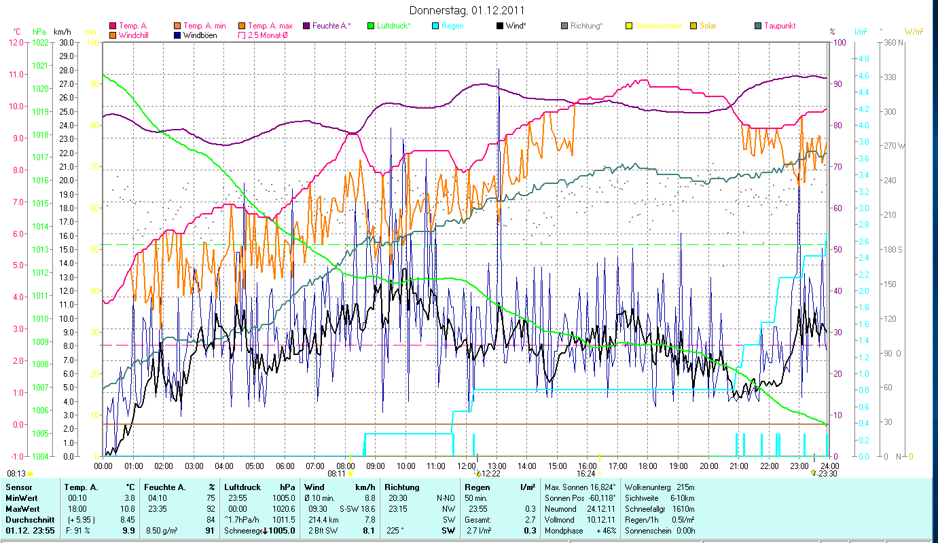Click the gray Richtung* legend square
938x543 pixels.
click(565, 26)
